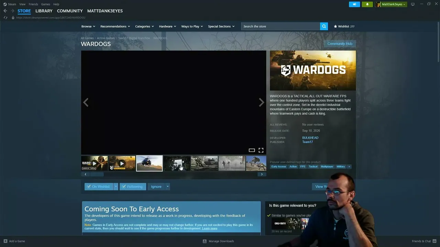440x247 pixels.
Task: Open the BULKHEAD developer link
Action: [310, 138]
